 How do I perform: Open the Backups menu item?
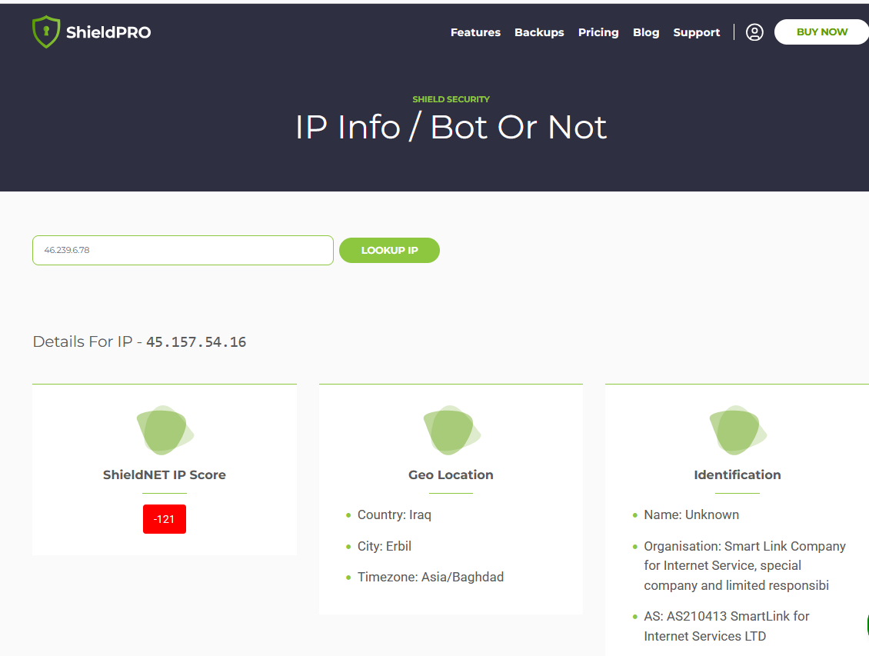539,32
